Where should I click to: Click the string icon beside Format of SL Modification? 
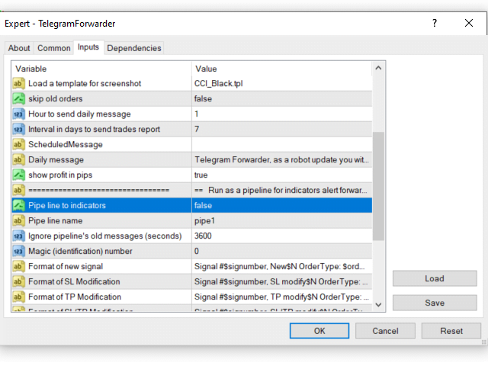(18, 281)
